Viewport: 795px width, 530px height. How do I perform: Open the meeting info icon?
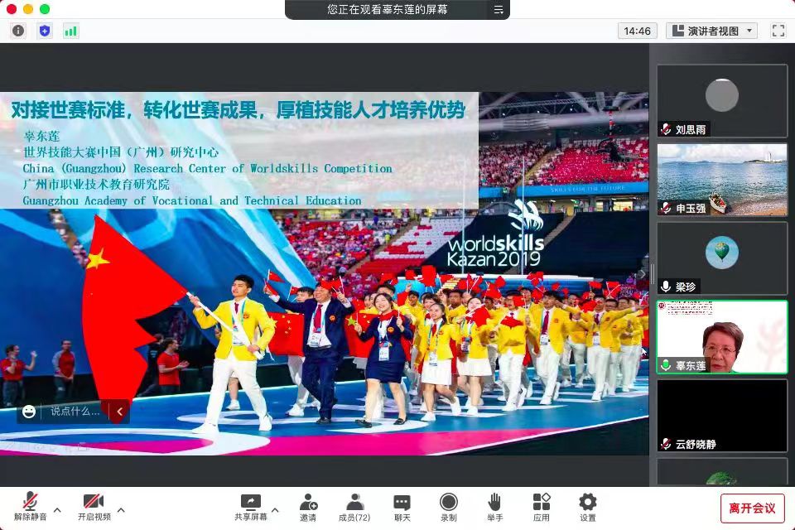(x=18, y=31)
